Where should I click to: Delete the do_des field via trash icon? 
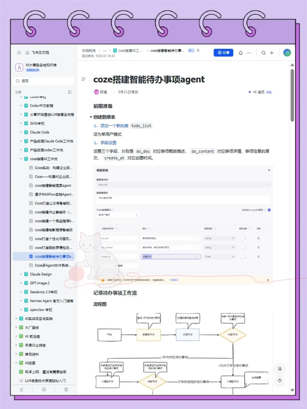coord(258,238)
